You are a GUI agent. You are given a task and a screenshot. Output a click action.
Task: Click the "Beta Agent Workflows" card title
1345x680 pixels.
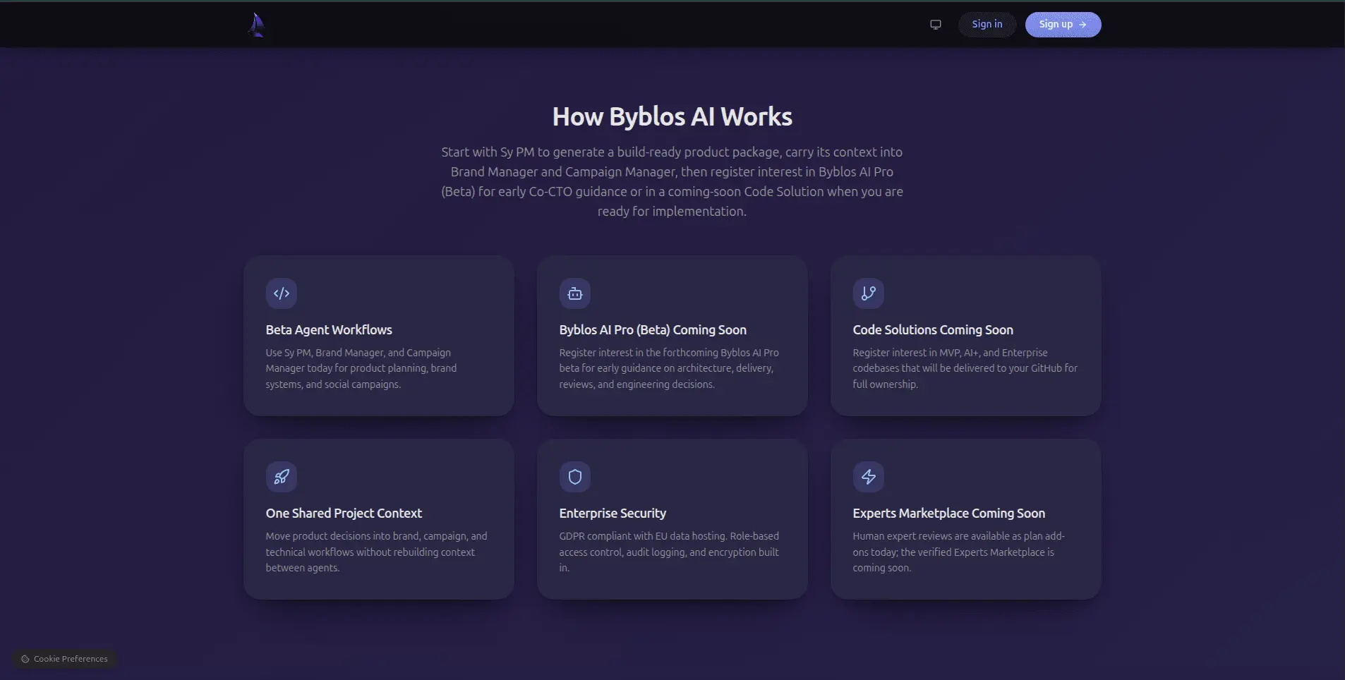tap(329, 330)
